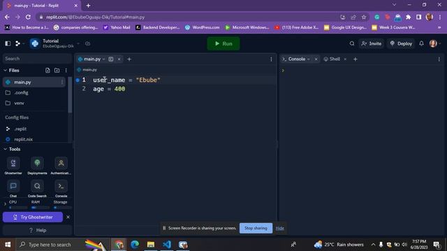Viewport: 447px width, 251px height.
Task: Click the Try Ghostwriter button
Action: point(33,217)
